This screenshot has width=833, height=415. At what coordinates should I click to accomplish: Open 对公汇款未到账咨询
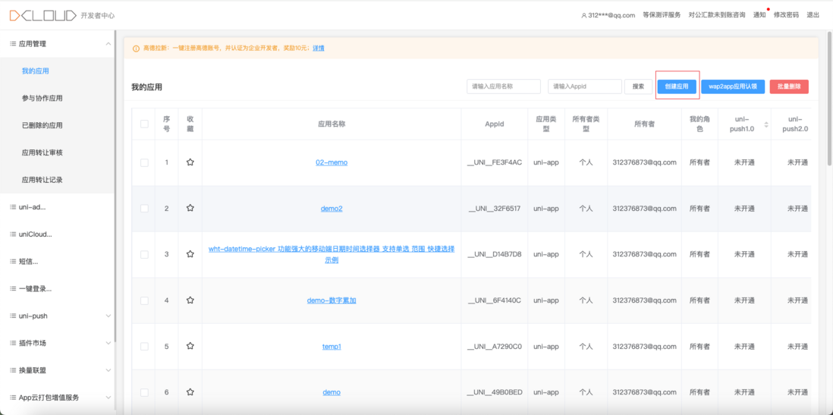point(717,15)
